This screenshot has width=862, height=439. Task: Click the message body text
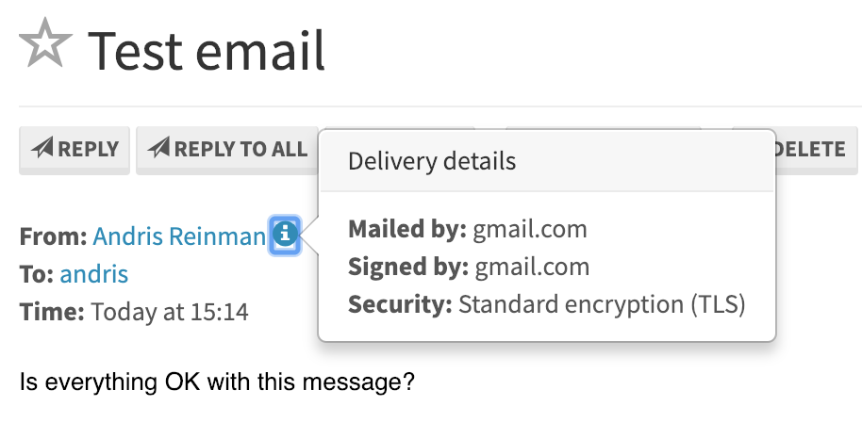(217, 382)
